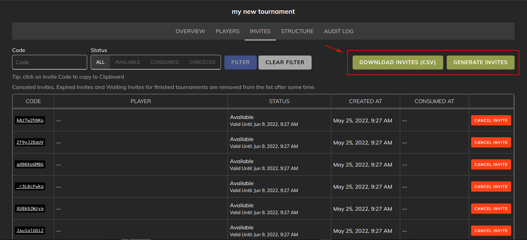Copy invite code kAzTw2hbKu
Screen dimensions: 527x240
coord(30,120)
